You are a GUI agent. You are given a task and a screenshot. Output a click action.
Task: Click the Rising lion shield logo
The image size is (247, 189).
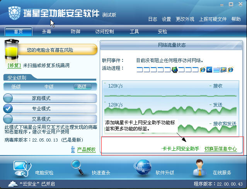pos(14,13)
